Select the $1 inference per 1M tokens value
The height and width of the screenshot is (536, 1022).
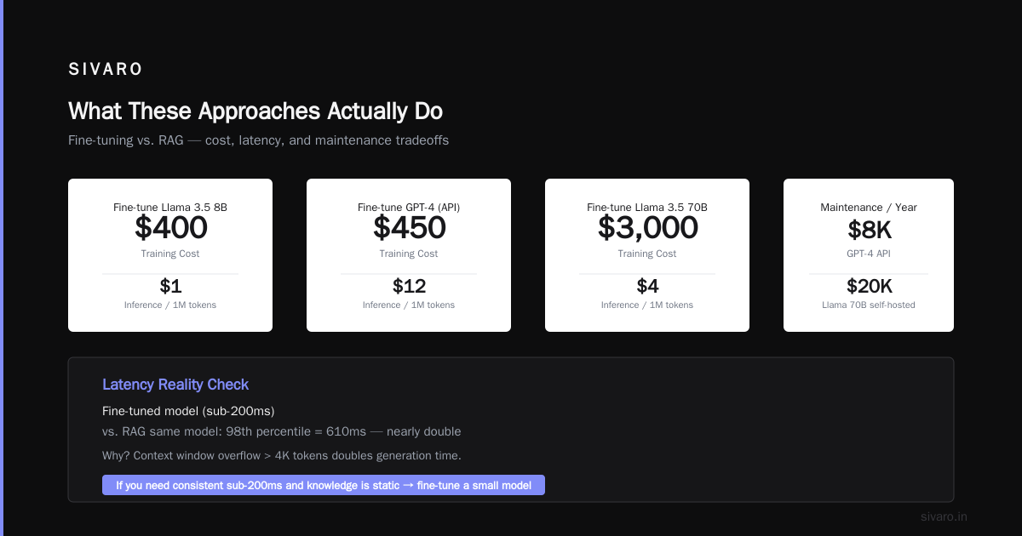tap(170, 286)
